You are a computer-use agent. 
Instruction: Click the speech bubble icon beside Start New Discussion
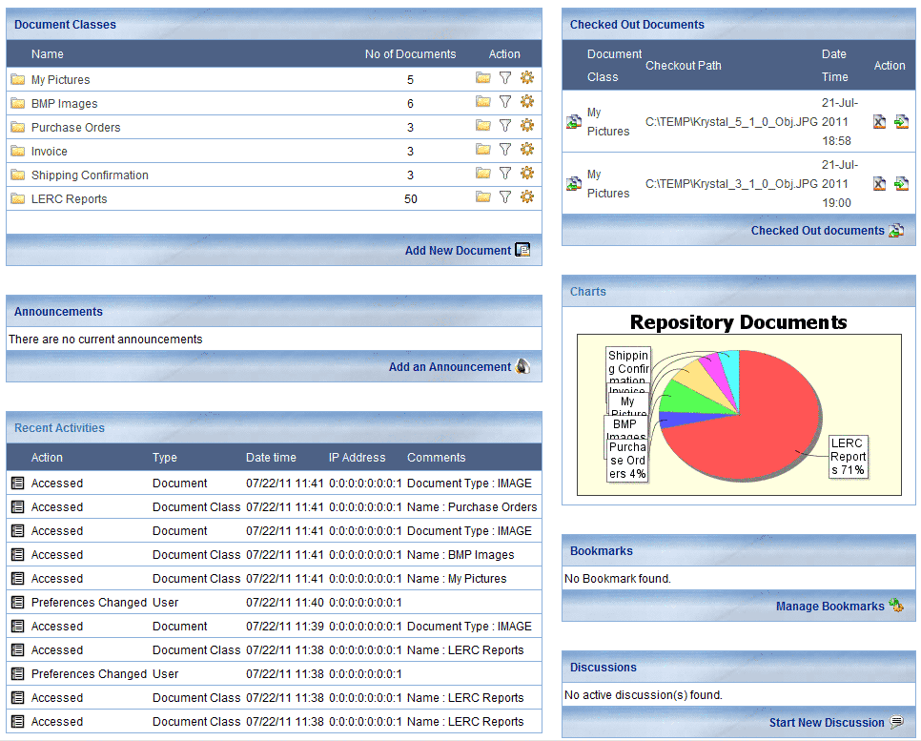pyautogui.click(x=897, y=722)
